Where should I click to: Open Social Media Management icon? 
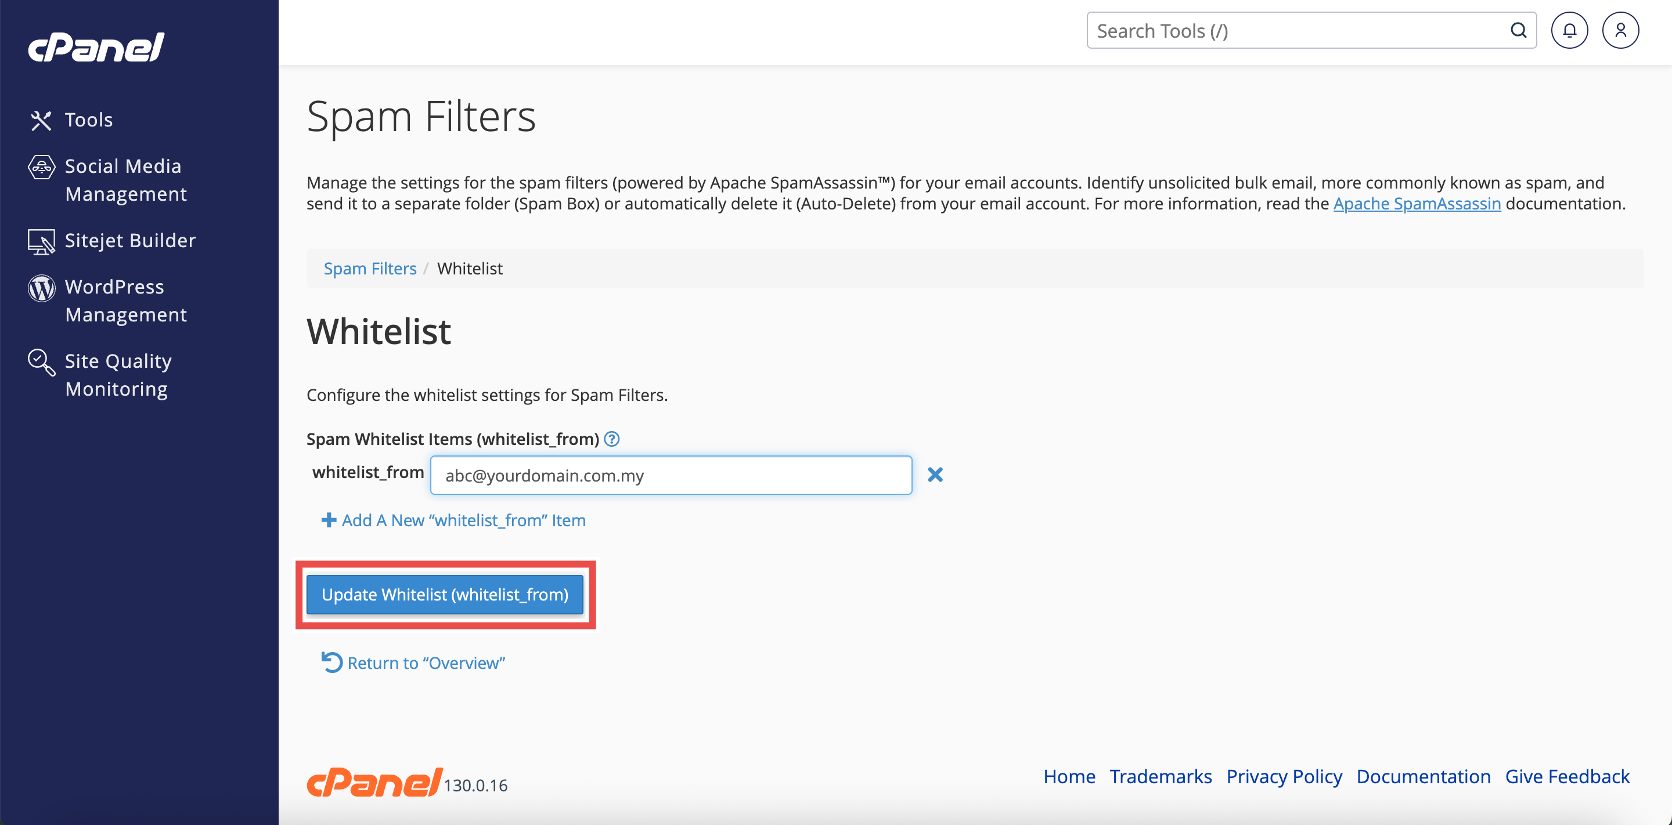41,167
